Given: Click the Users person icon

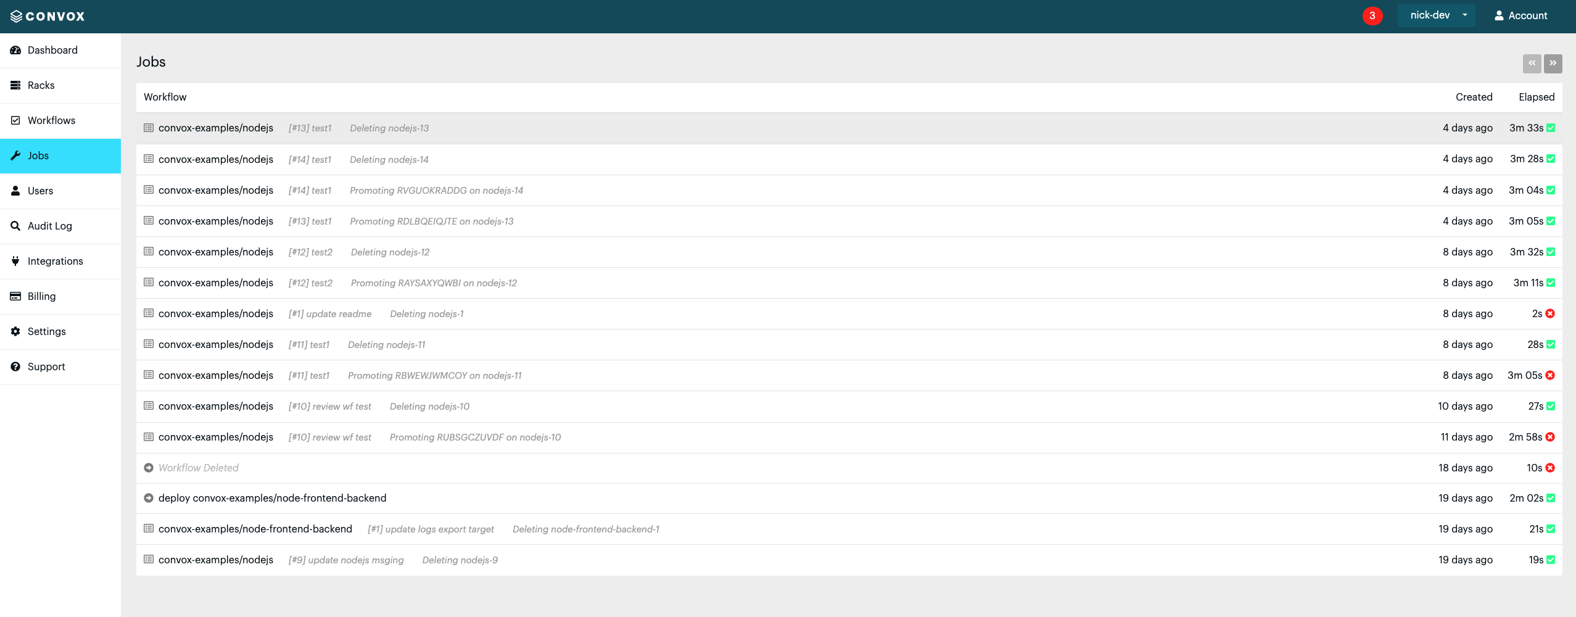Looking at the screenshot, I should click(x=15, y=191).
